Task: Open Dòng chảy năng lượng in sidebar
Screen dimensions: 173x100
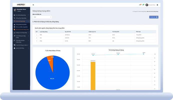Action: pos(21,18)
